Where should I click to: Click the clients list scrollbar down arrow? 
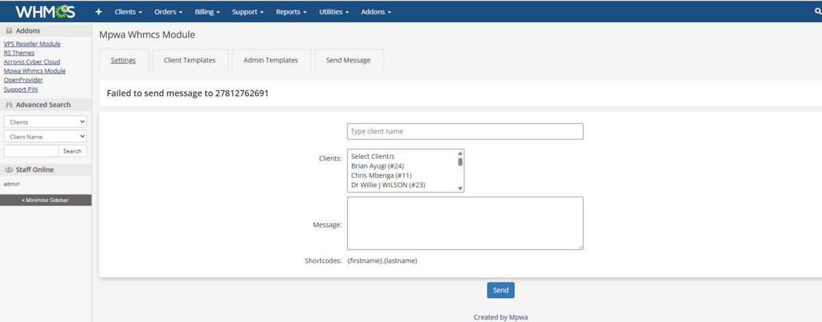[x=460, y=188]
